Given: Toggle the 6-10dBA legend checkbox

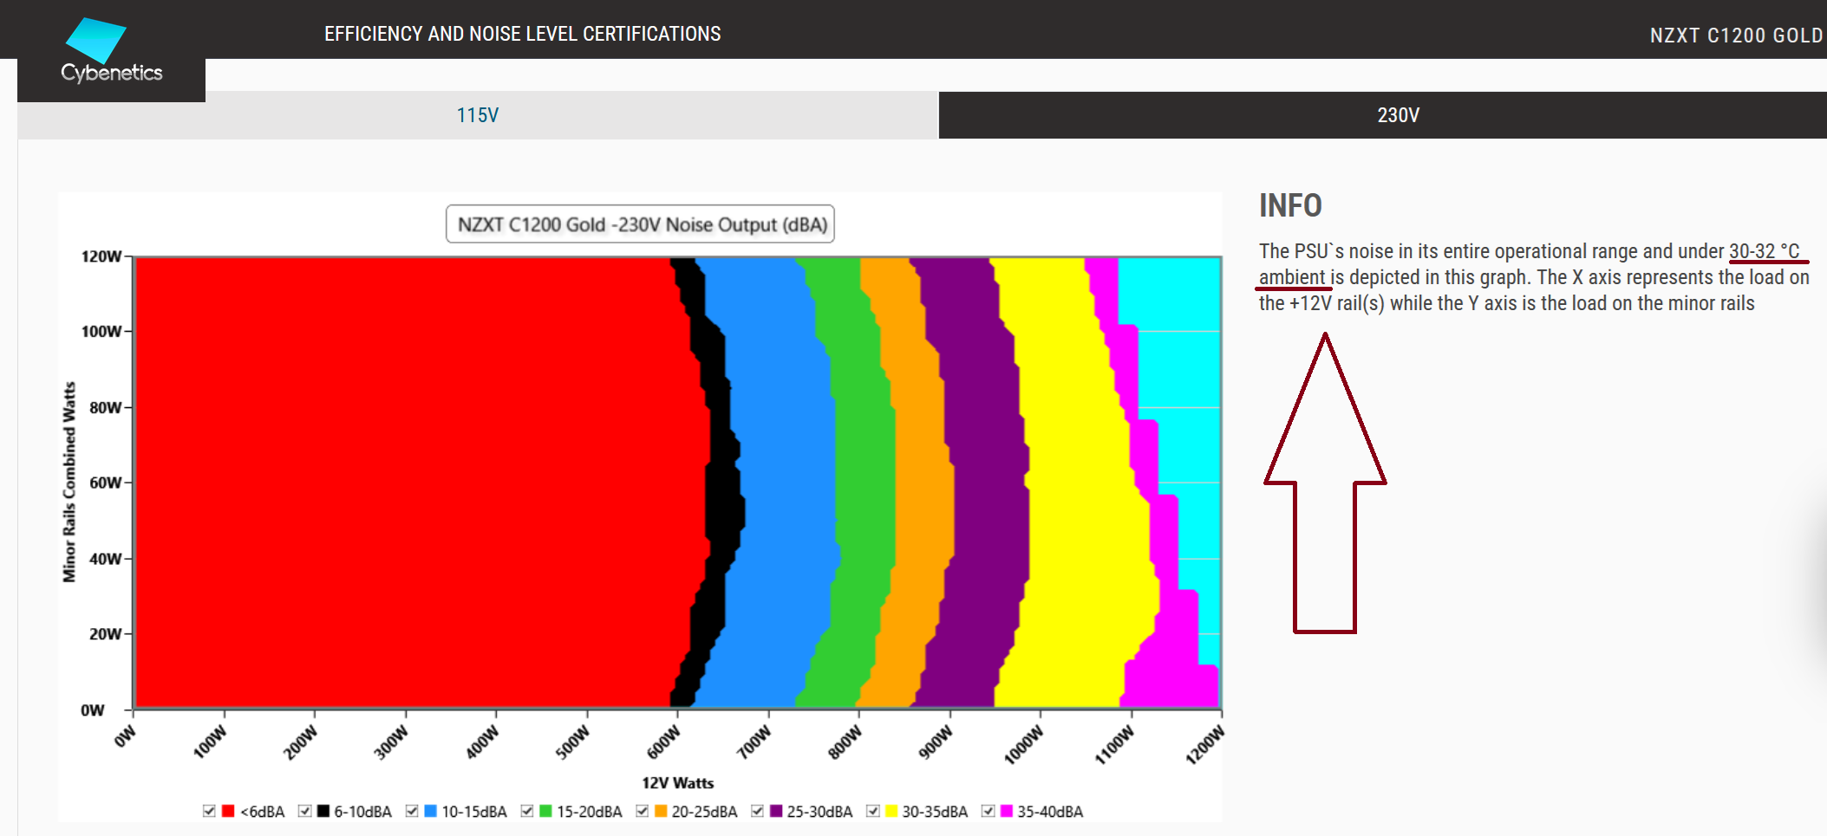Looking at the screenshot, I should (x=304, y=812).
